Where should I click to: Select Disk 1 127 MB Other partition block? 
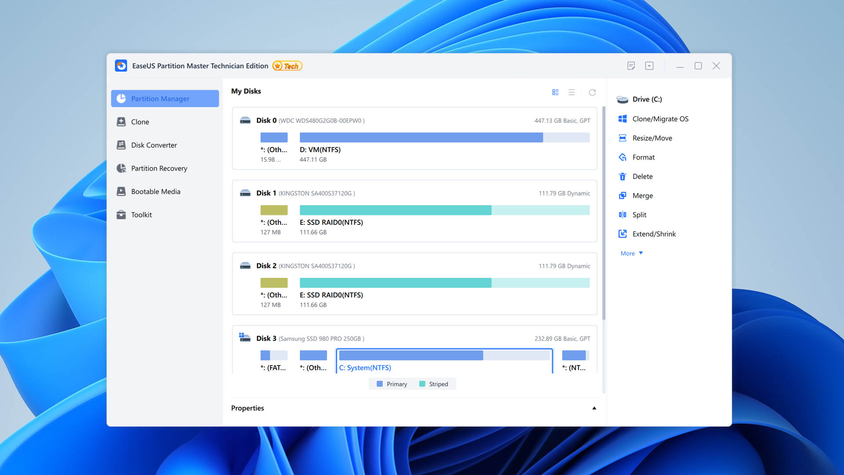click(274, 210)
